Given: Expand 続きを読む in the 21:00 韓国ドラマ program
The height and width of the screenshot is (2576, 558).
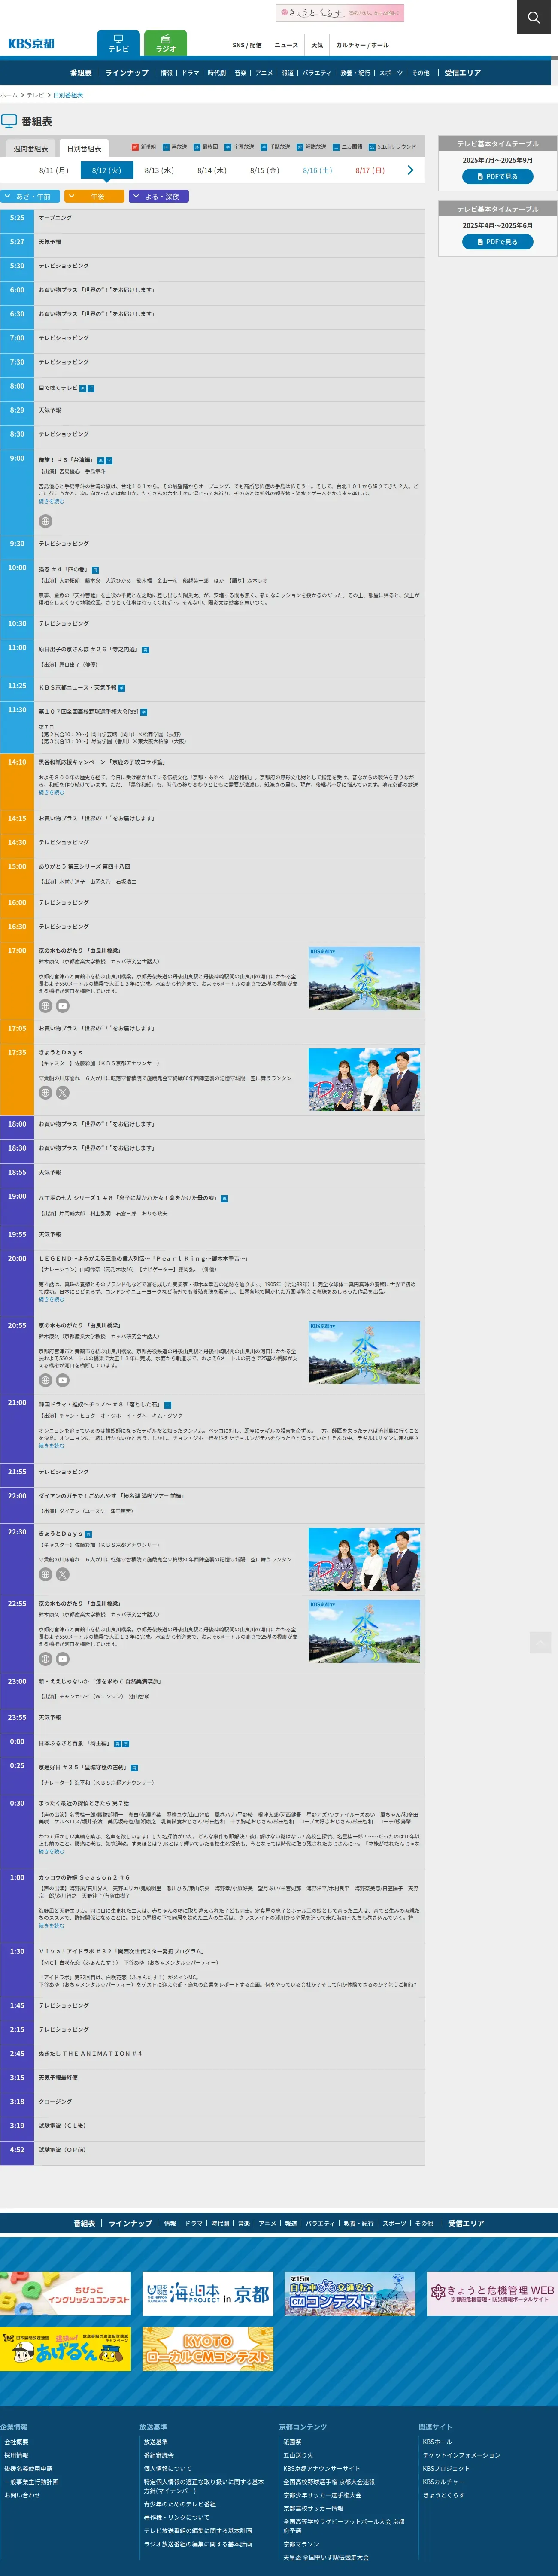Looking at the screenshot, I should (51, 1445).
